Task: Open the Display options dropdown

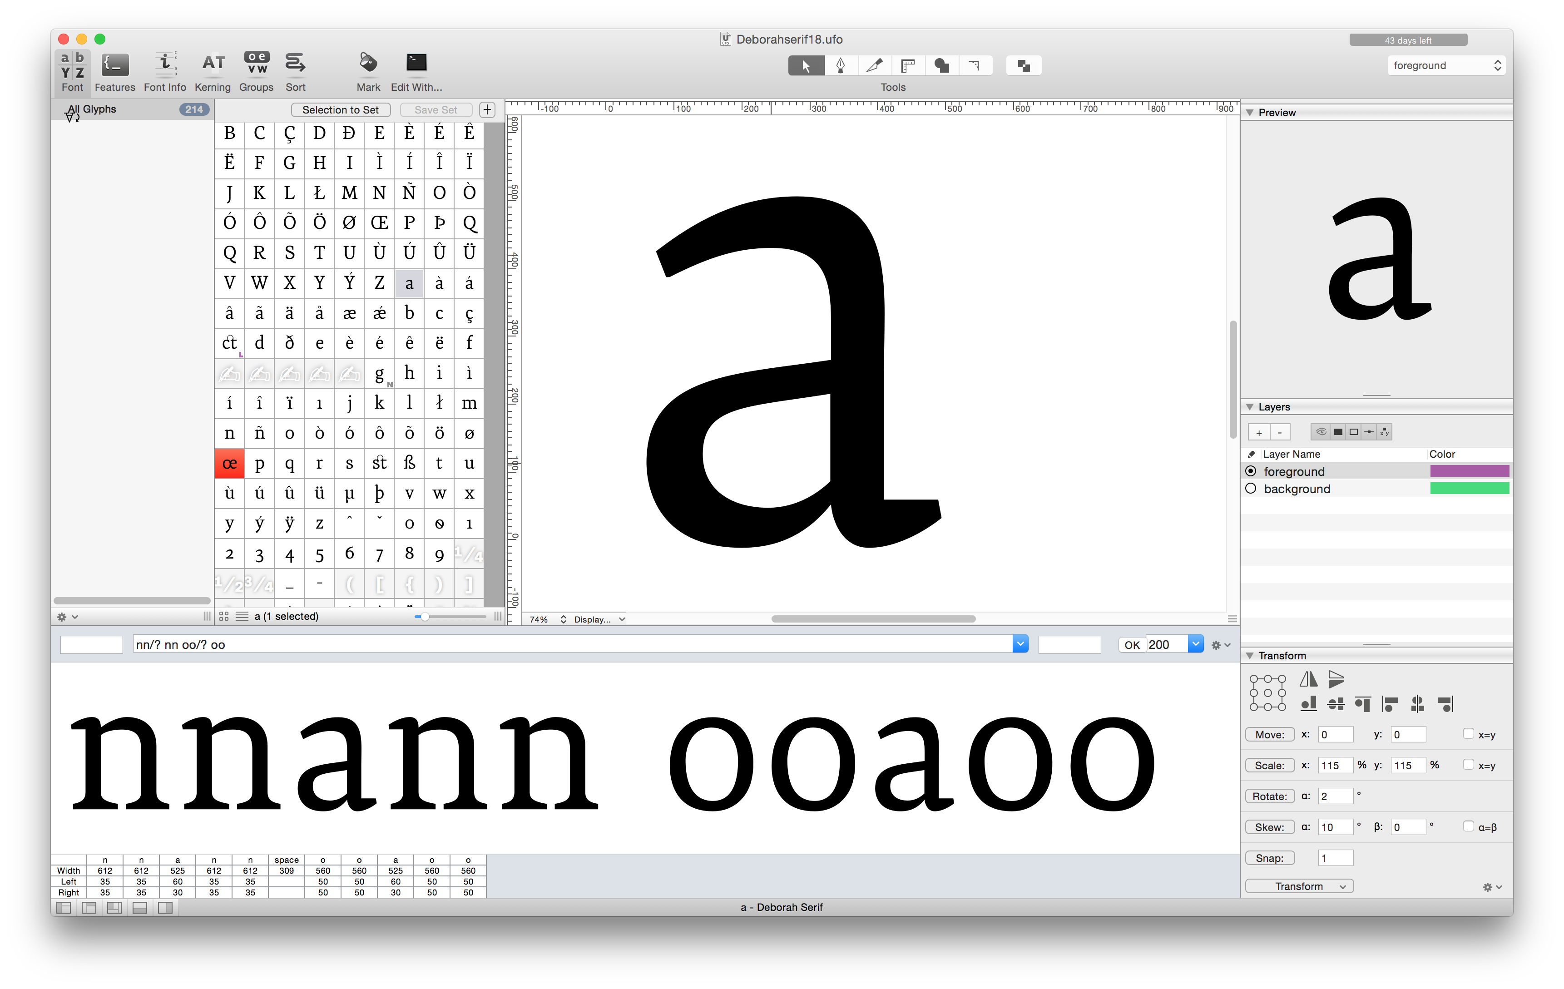Action: pyautogui.click(x=599, y=619)
